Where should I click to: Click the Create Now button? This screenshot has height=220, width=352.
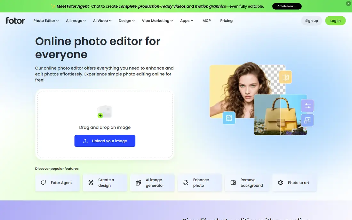[x=287, y=6]
